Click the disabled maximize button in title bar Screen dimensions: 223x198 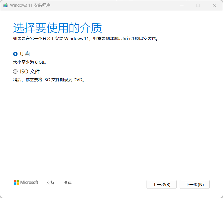(x=198, y=5)
